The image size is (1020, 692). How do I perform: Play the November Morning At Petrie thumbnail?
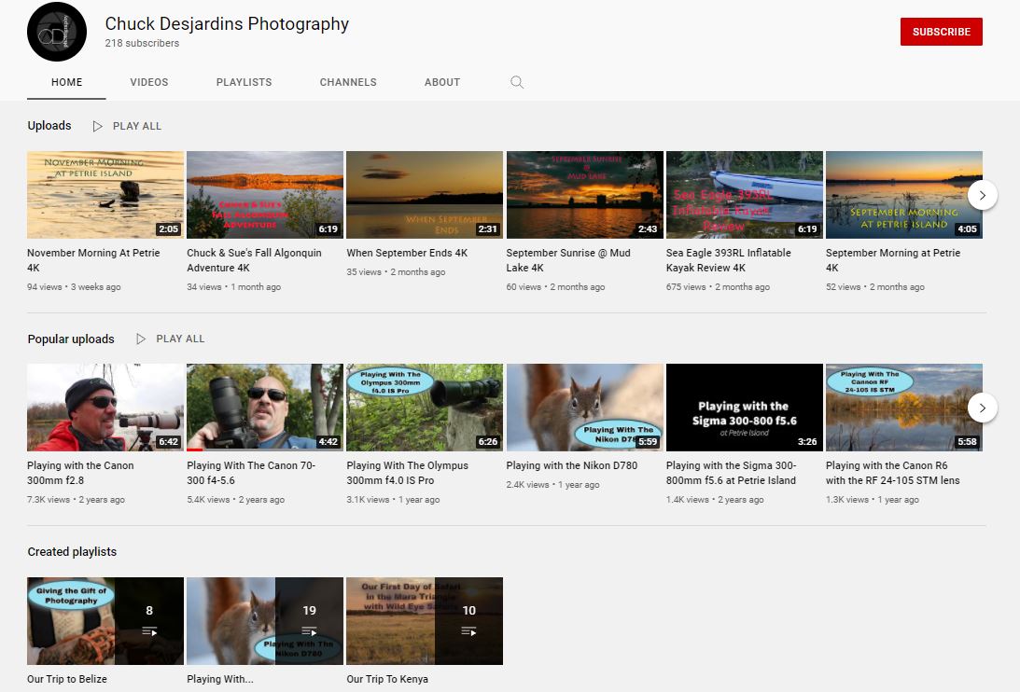pyautogui.click(x=105, y=195)
